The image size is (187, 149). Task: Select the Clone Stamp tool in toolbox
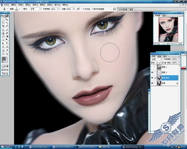3,33
